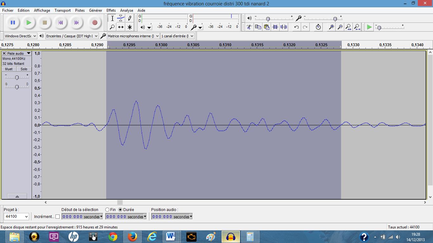Select the Durée radio button

[x=120, y=210]
